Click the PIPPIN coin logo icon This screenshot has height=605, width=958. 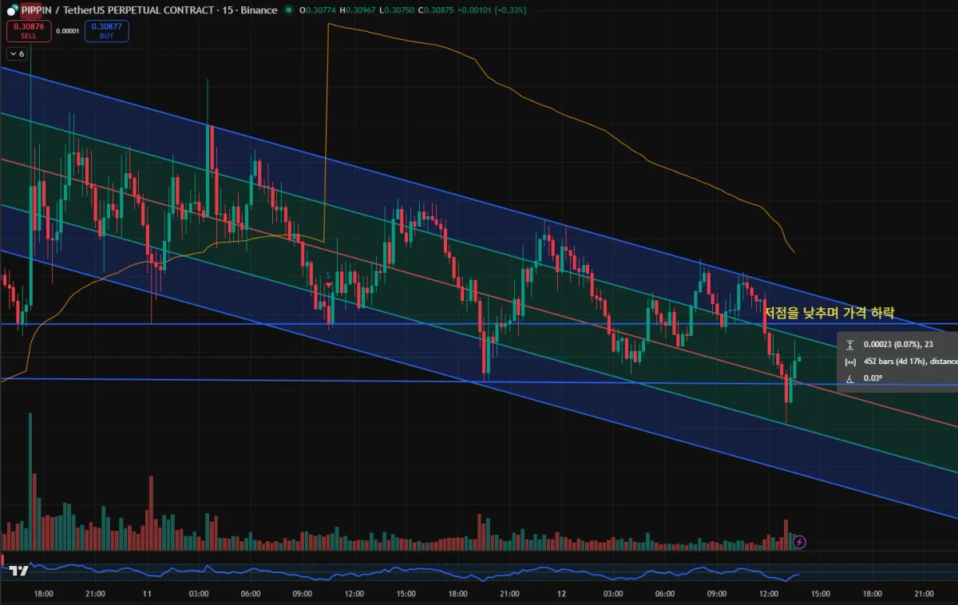[x=12, y=10]
